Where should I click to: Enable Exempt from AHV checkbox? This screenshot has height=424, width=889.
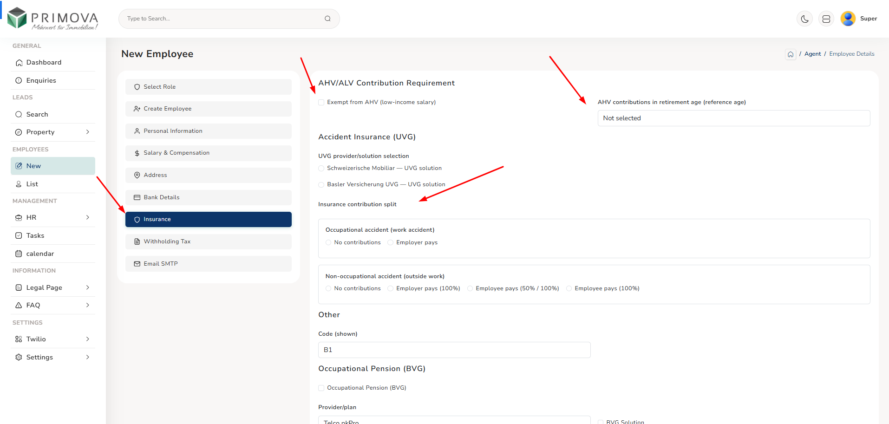pyautogui.click(x=321, y=103)
